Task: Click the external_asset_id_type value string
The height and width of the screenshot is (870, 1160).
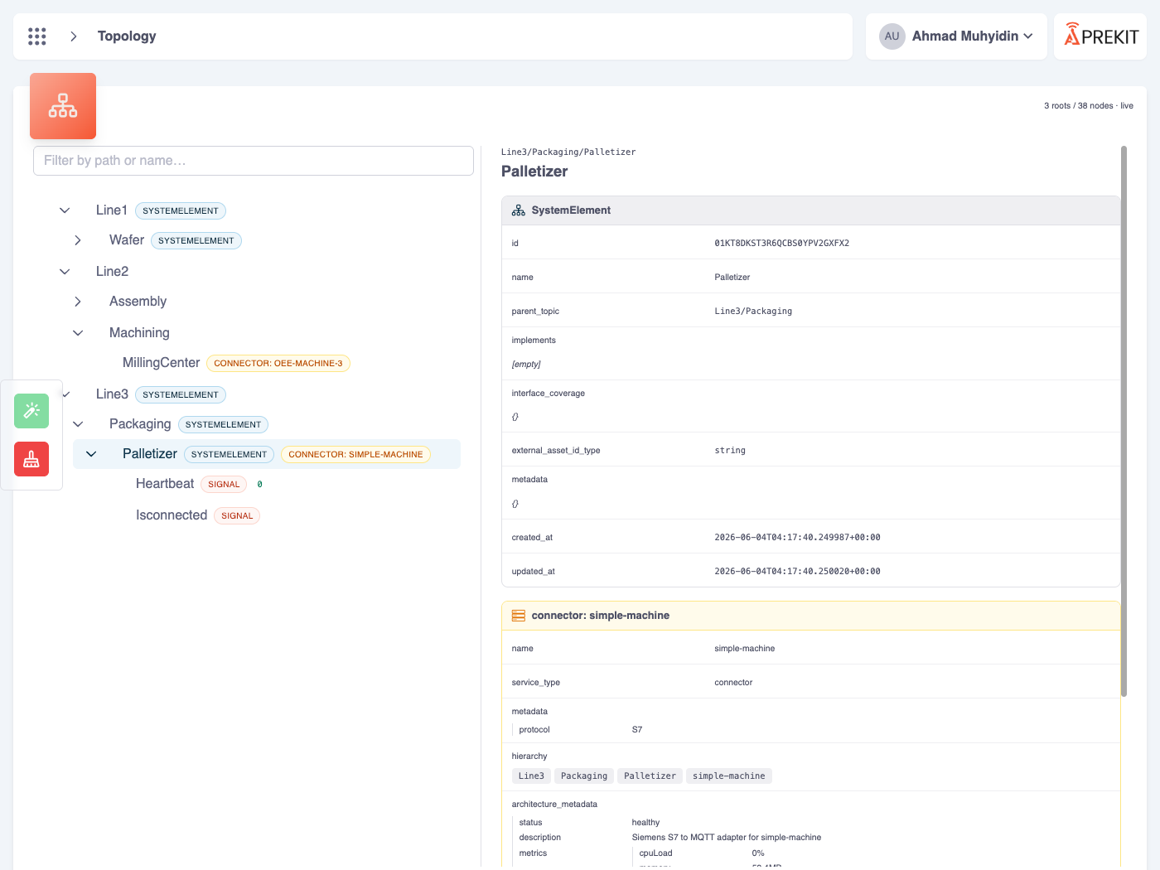Action: coord(730,451)
